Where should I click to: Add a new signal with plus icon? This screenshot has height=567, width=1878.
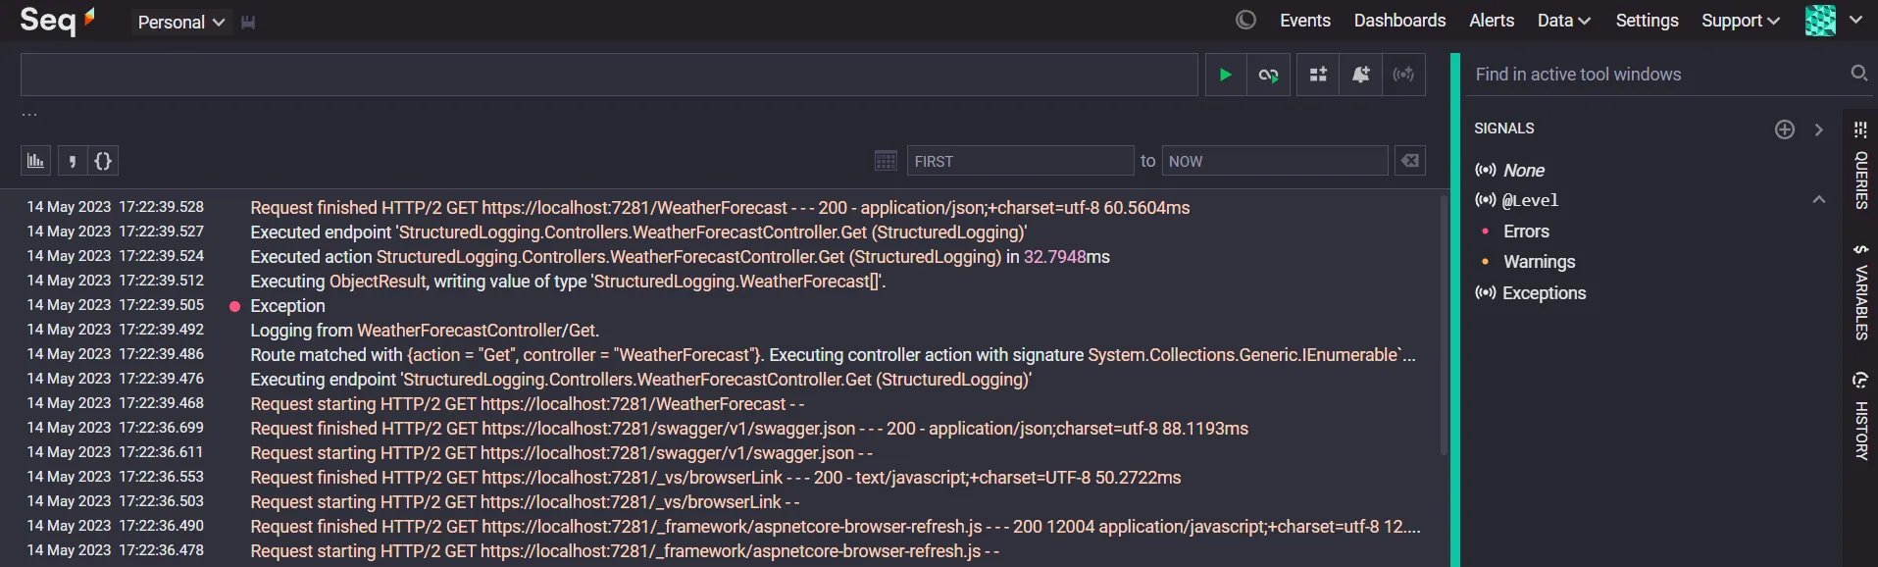[x=1785, y=129]
